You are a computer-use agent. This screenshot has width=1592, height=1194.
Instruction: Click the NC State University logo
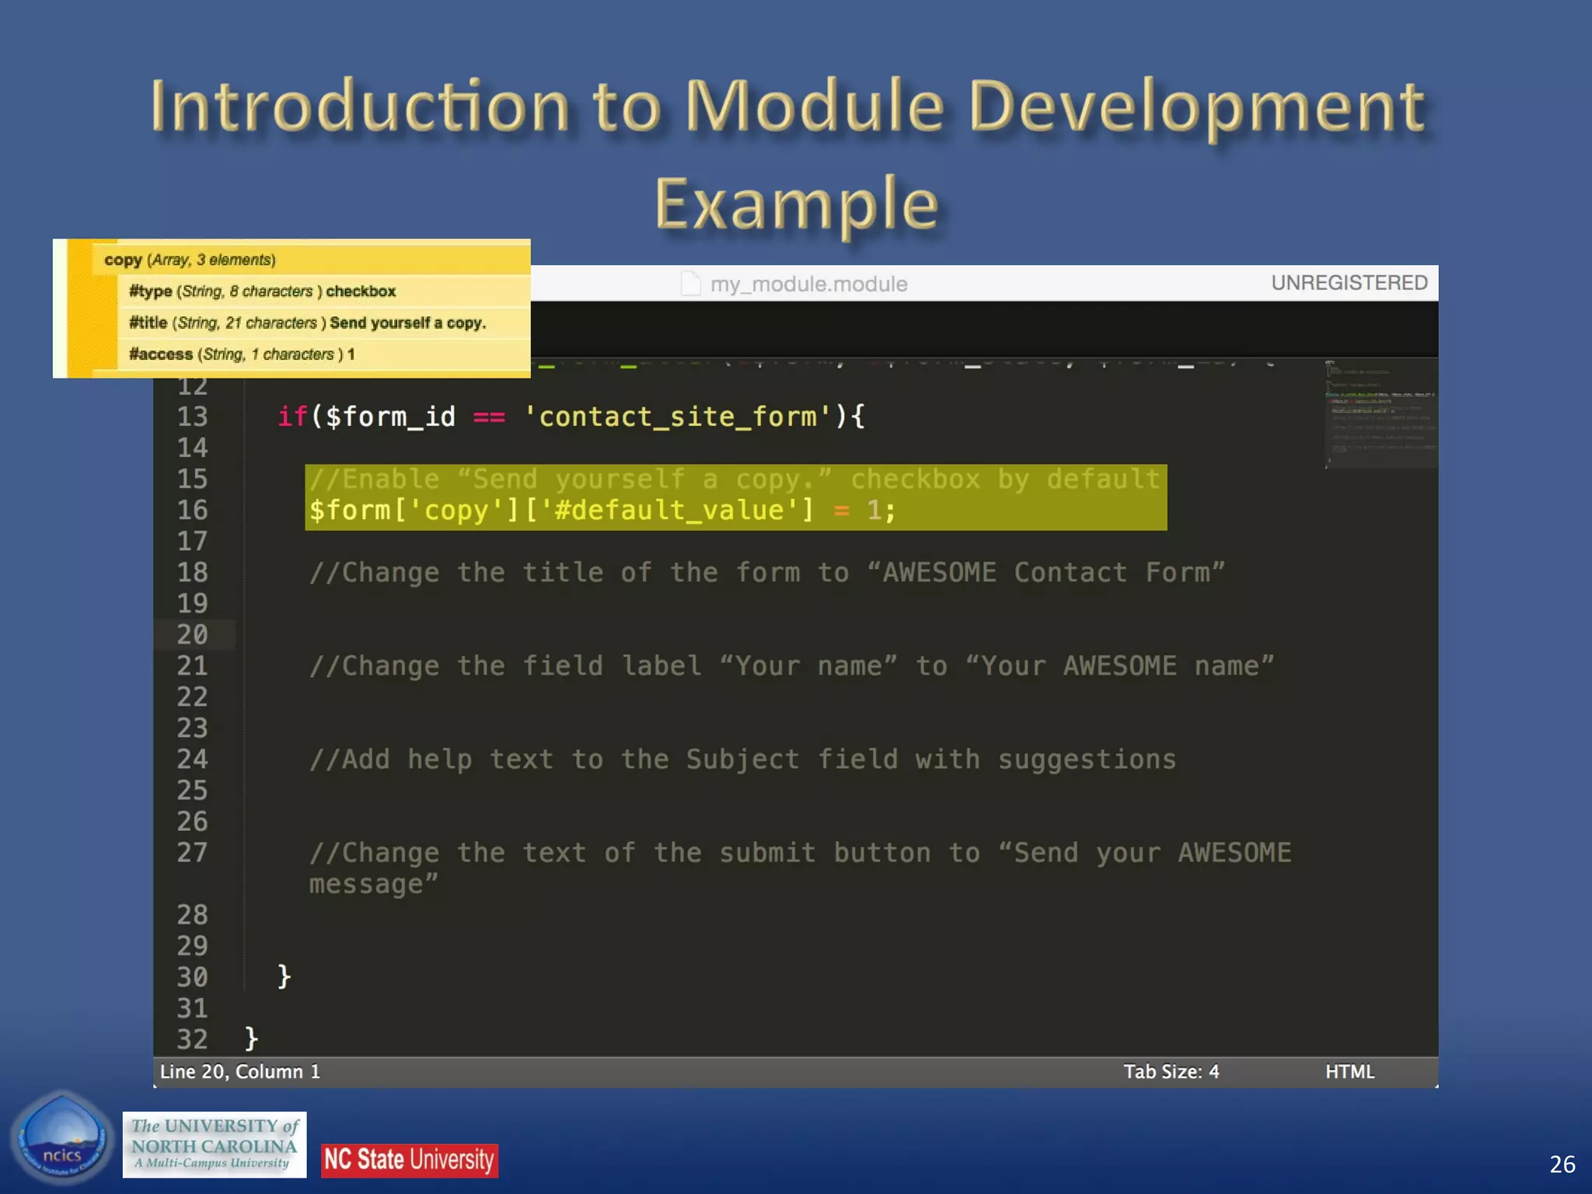410,1160
